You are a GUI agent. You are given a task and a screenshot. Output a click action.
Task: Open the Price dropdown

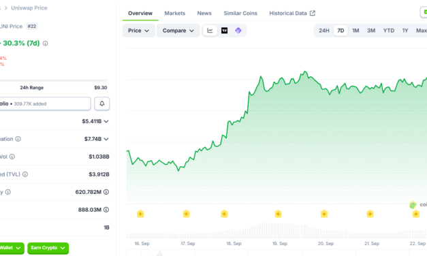[x=139, y=31]
